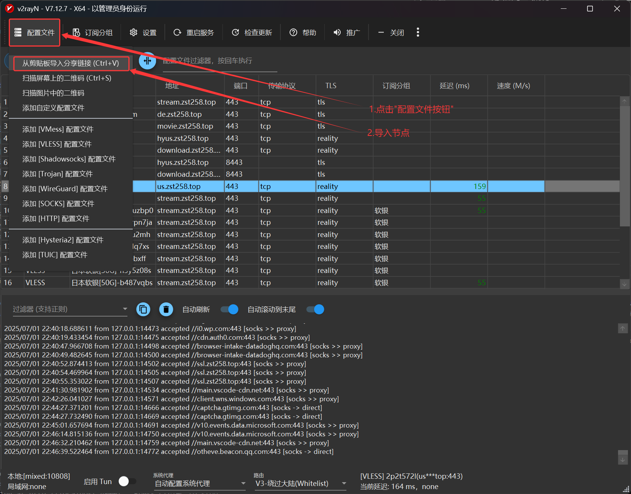This screenshot has height=494, width=631.
Task: Open the 系统代理 自动配置系统代理 dropdown
Action: point(200,483)
